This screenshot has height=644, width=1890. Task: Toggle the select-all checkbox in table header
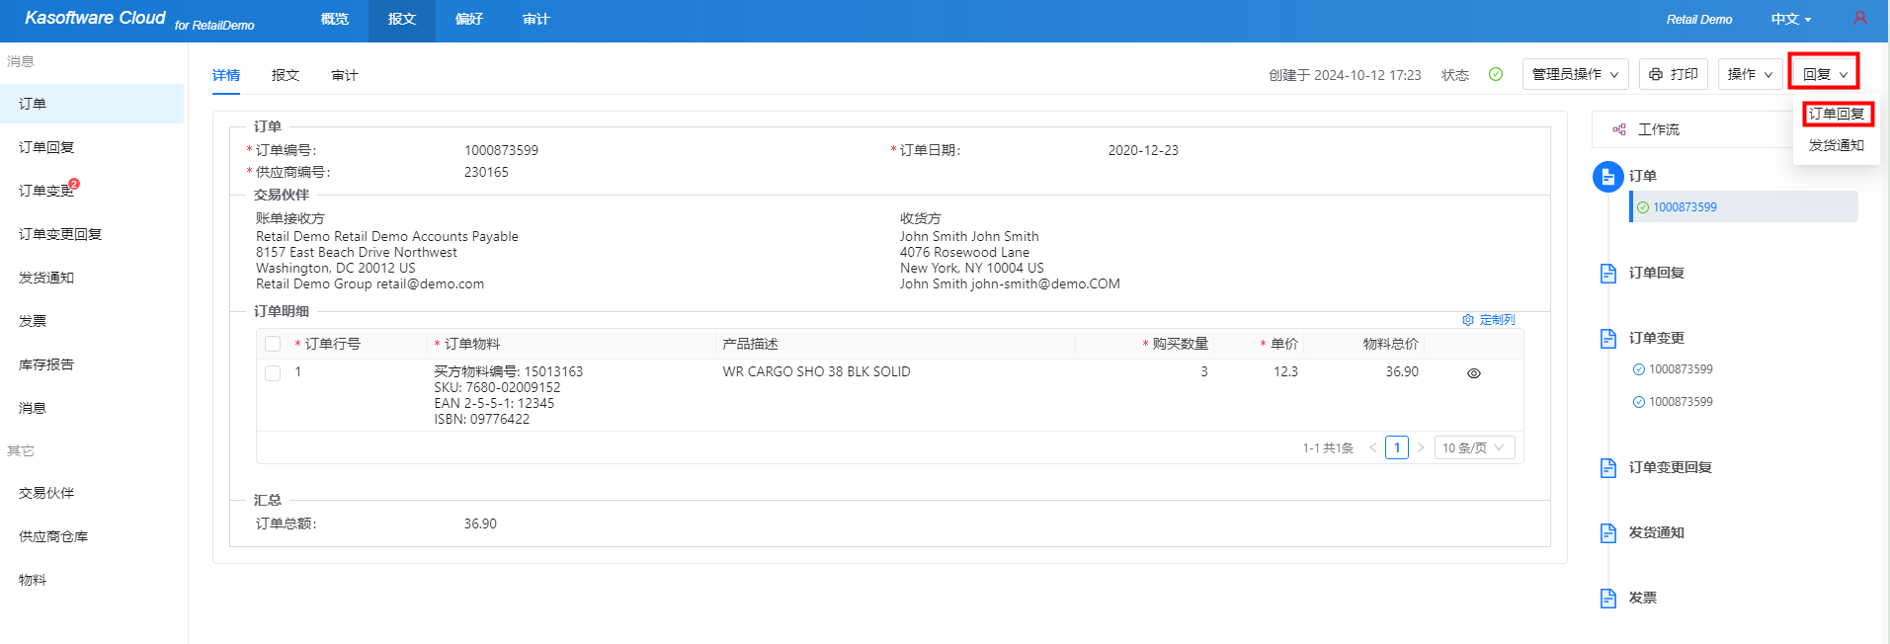pyautogui.click(x=273, y=344)
